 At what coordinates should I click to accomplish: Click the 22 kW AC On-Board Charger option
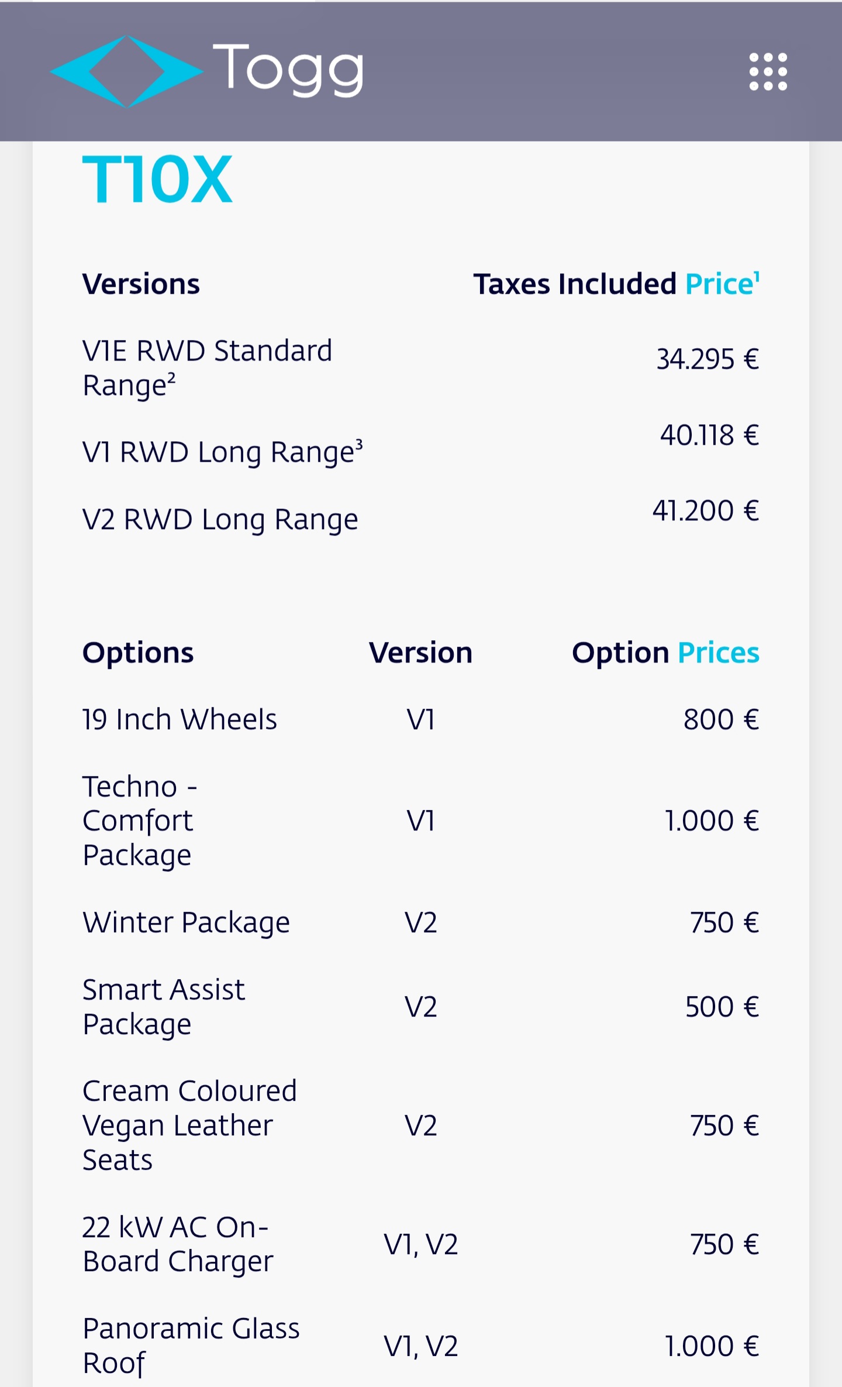coord(178,1244)
